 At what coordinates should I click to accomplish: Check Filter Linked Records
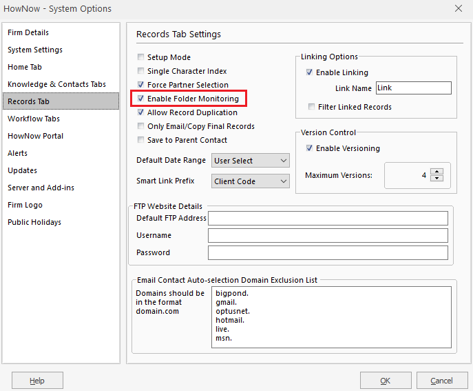pos(311,107)
